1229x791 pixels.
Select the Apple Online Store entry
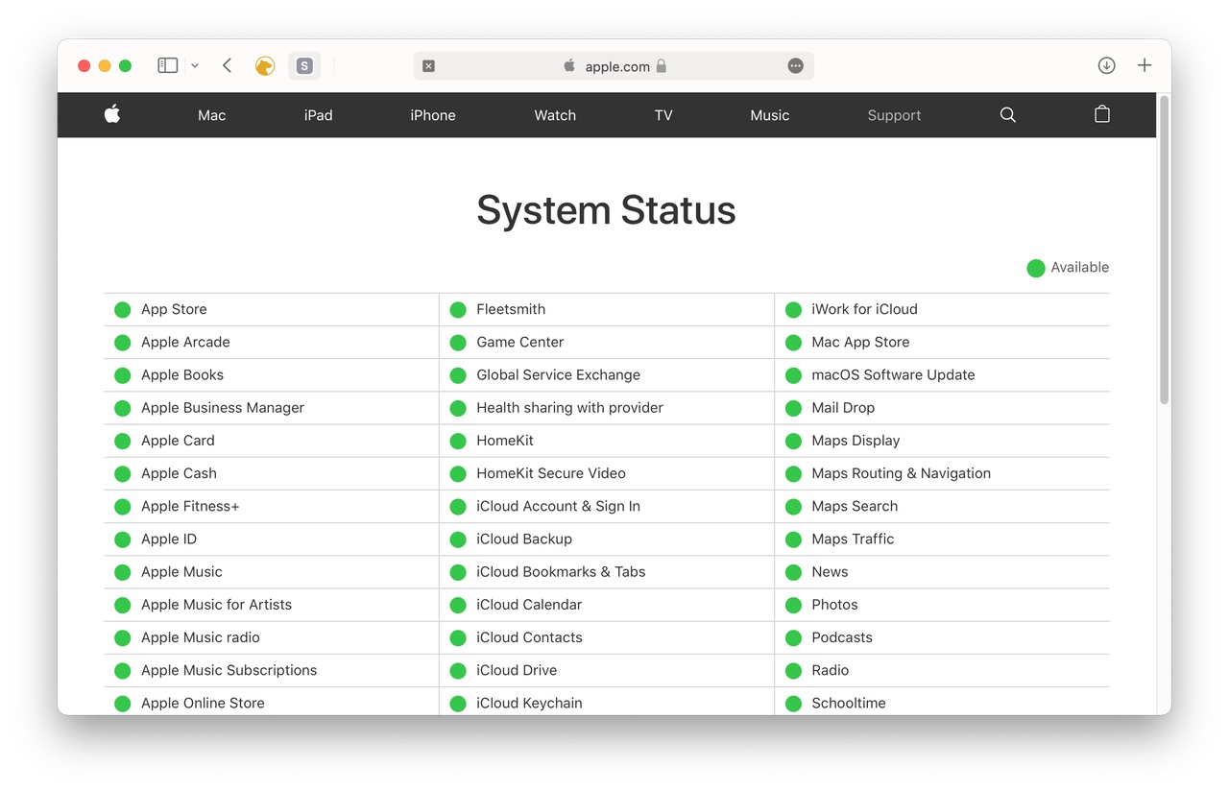(x=203, y=703)
